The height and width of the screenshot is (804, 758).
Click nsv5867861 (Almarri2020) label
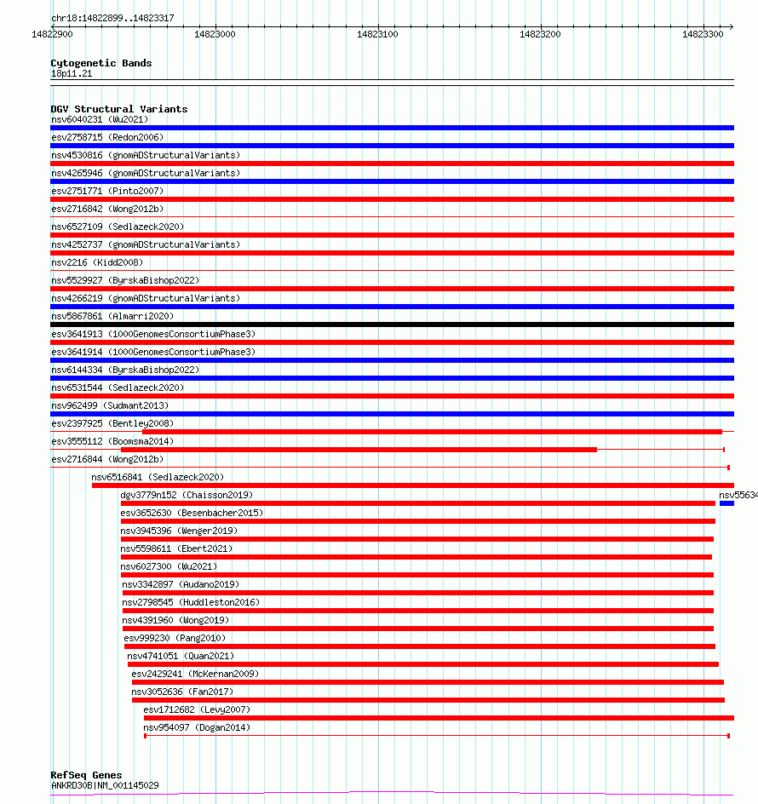[x=112, y=316]
